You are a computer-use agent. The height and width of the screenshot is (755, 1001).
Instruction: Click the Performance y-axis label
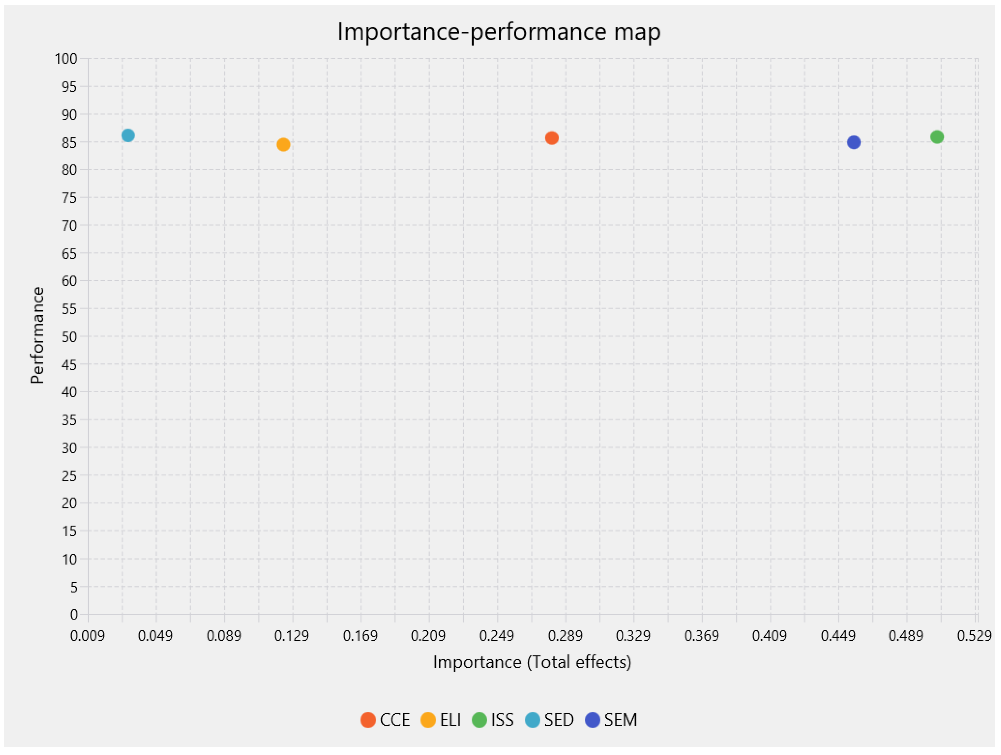point(37,335)
